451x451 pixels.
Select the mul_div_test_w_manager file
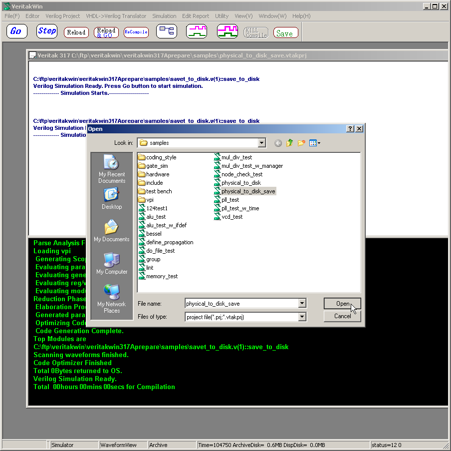[x=248, y=166]
